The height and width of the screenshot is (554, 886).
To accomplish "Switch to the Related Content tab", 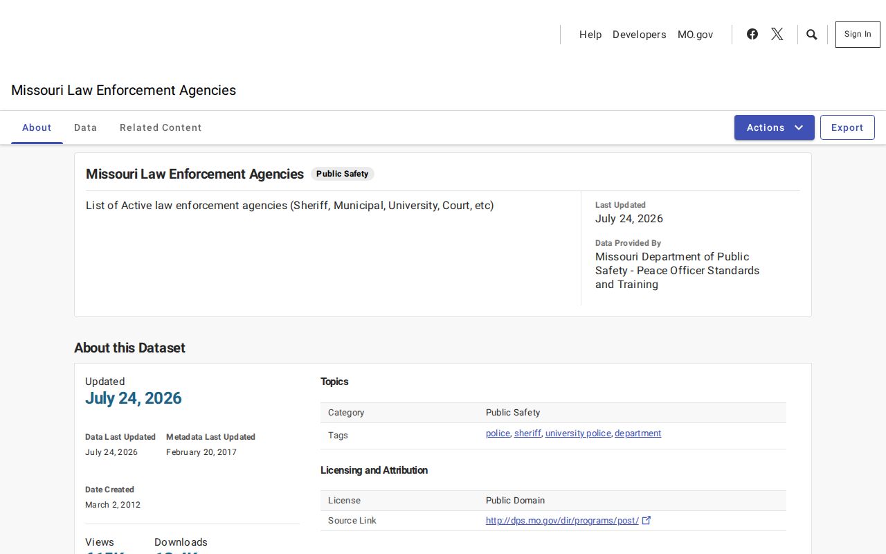I will coord(161,127).
